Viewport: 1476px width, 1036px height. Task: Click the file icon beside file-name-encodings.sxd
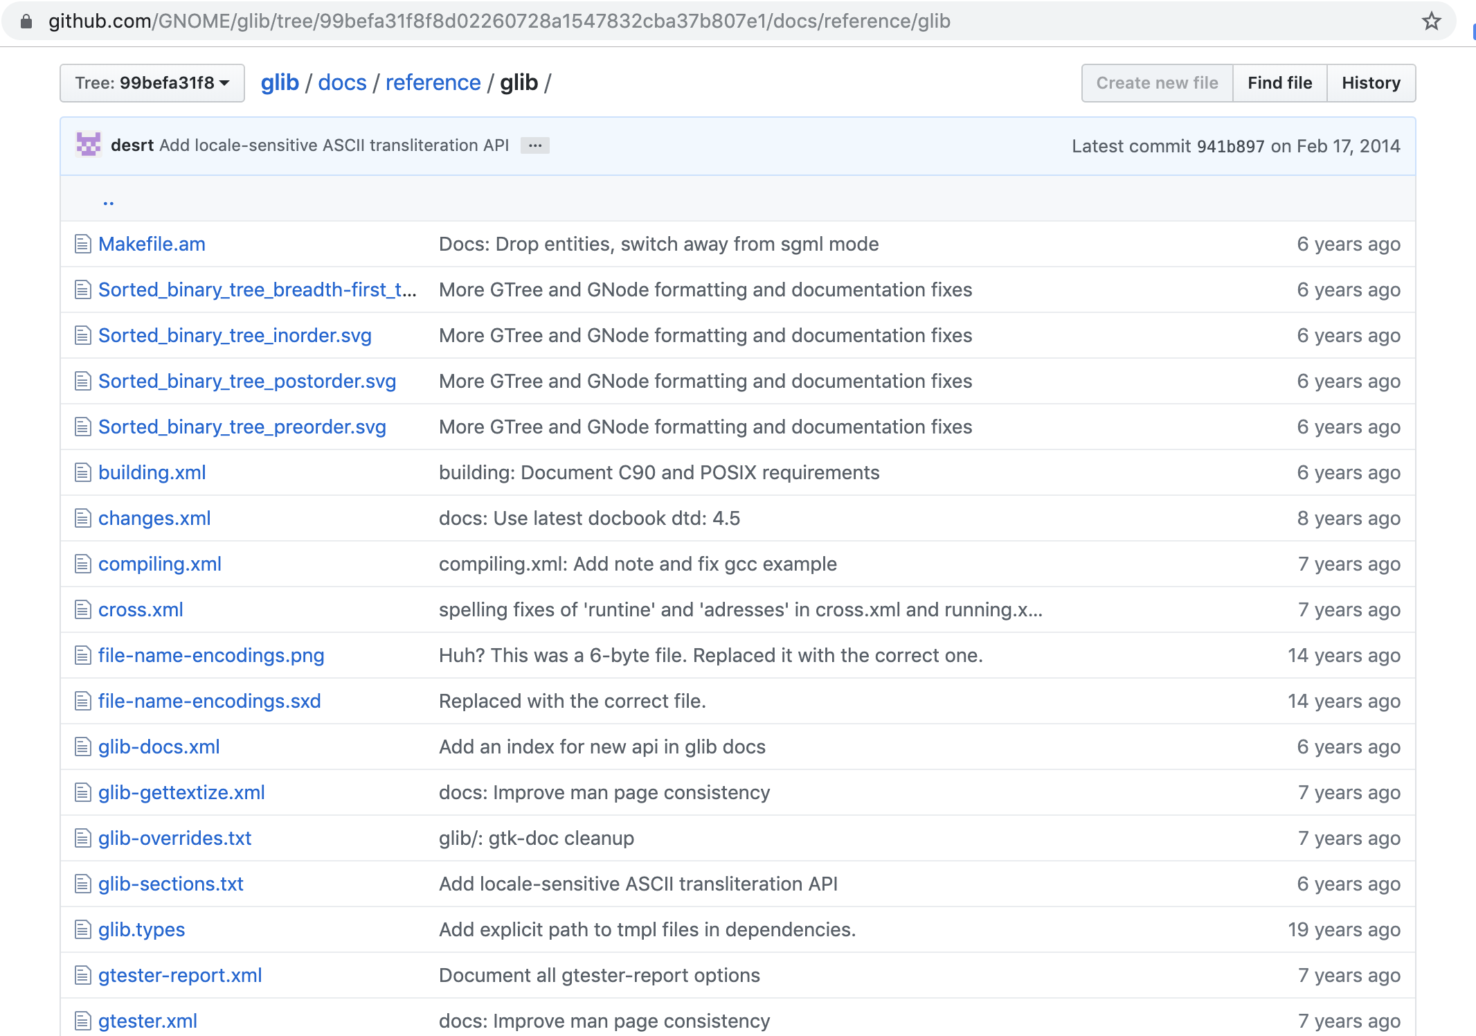[83, 702]
